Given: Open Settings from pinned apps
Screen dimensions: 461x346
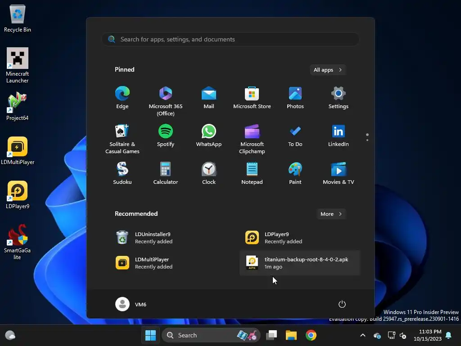Looking at the screenshot, I should 339,98.
